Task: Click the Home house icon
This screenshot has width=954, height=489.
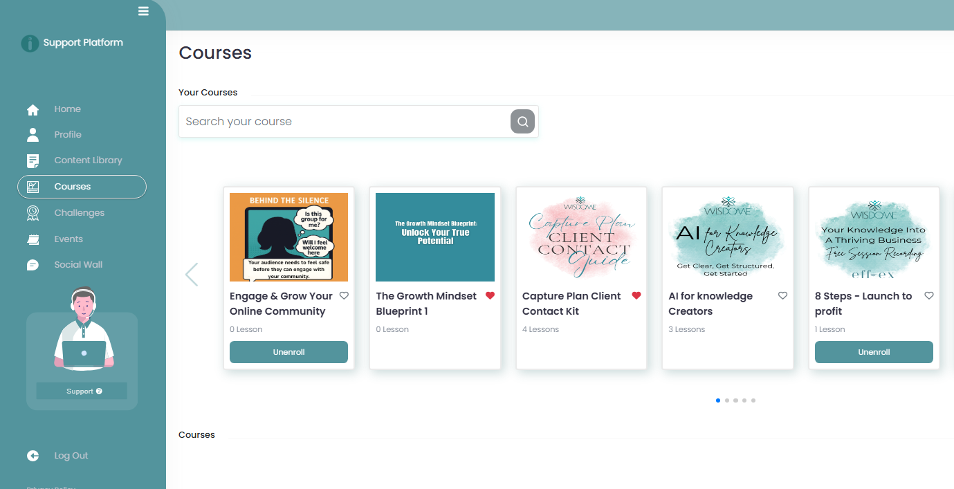Action: point(33,109)
